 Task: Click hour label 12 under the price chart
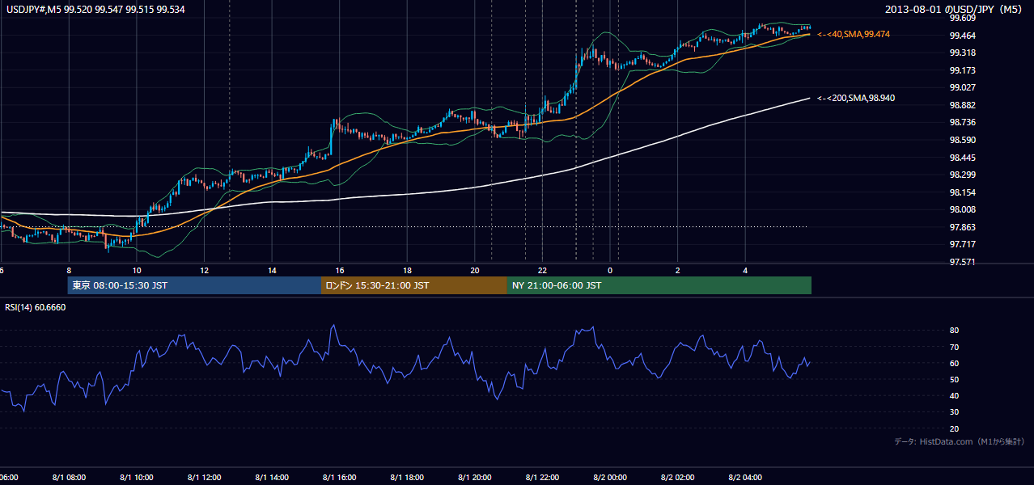204,271
